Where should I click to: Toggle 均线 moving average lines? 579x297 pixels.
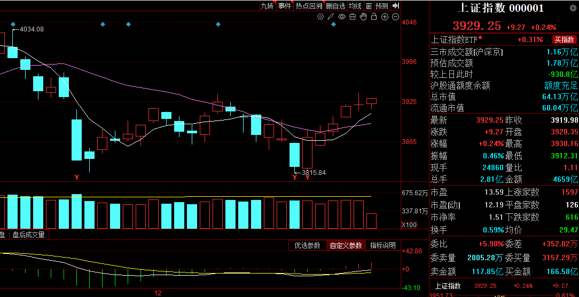pyautogui.click(x=355, y=6)
